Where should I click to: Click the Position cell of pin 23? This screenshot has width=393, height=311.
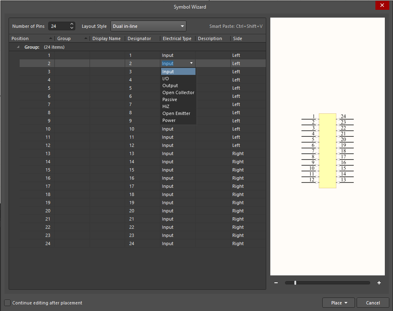[x=37, y=235]
